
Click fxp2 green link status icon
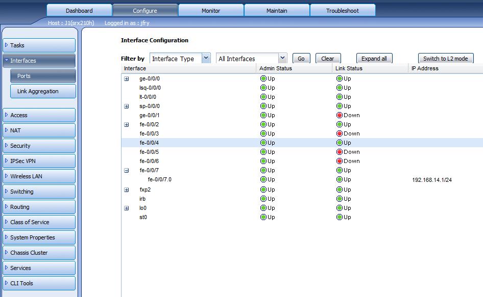[340, 190]
